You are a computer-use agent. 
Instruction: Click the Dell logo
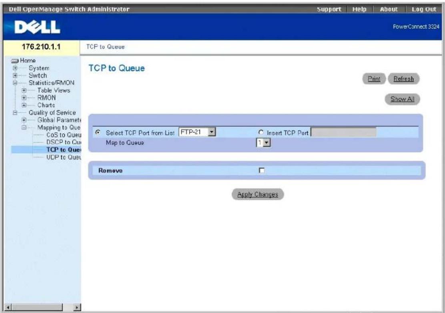[x=37, y=27]
